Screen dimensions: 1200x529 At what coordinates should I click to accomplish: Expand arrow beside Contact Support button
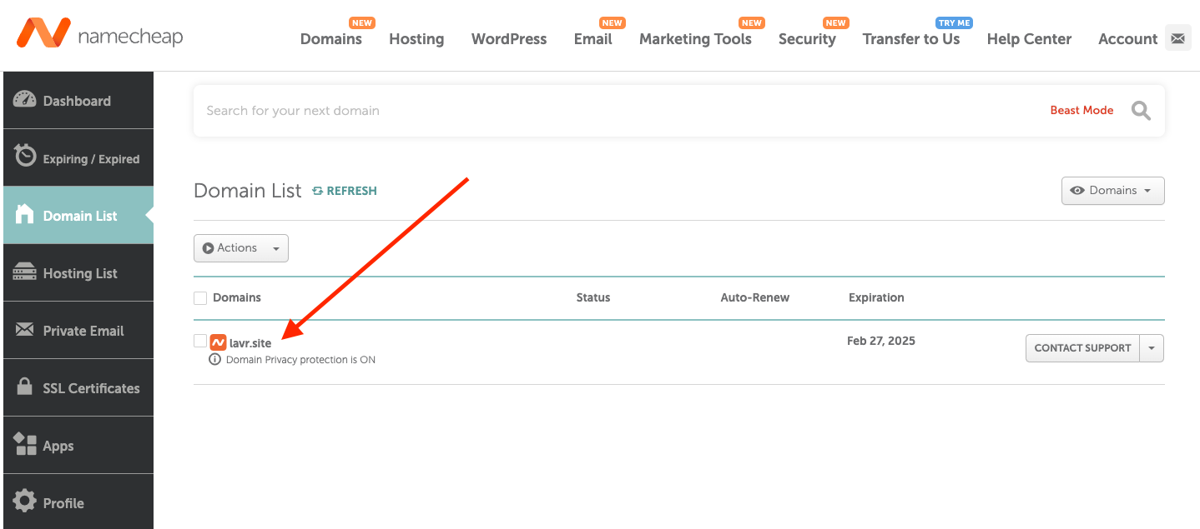pyautogui.click(x=1152, y=348)
